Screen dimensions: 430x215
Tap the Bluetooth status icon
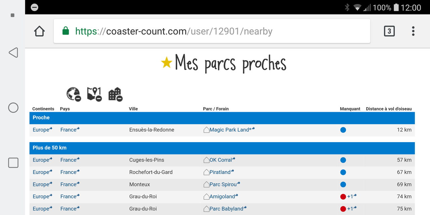pyautogui.click(x=347, y=7)
